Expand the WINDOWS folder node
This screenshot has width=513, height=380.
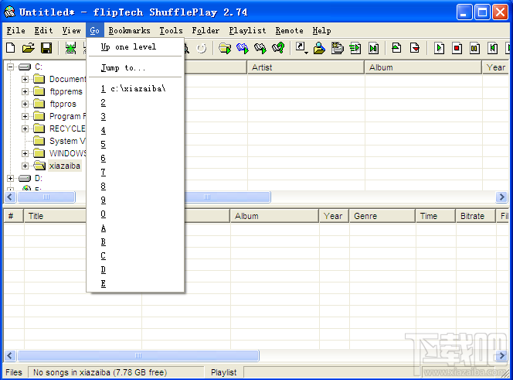(x=25, y=153)
